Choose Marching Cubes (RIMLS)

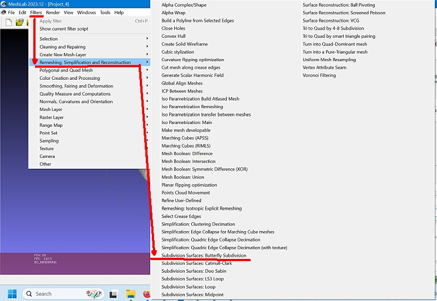[186, 146]
